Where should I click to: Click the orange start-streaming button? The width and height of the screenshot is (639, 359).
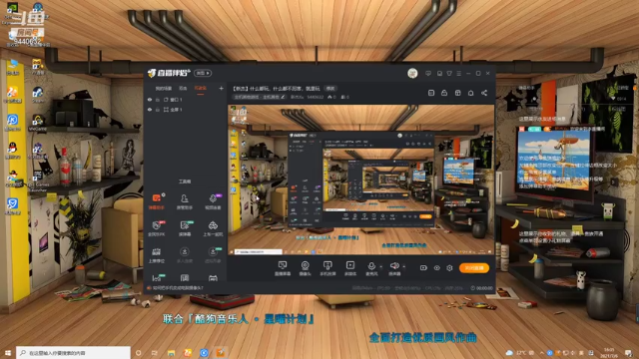(x=474, y=268)
